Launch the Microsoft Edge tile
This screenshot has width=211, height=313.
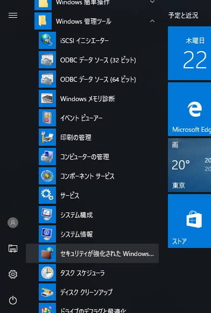[x=189, y=109]
